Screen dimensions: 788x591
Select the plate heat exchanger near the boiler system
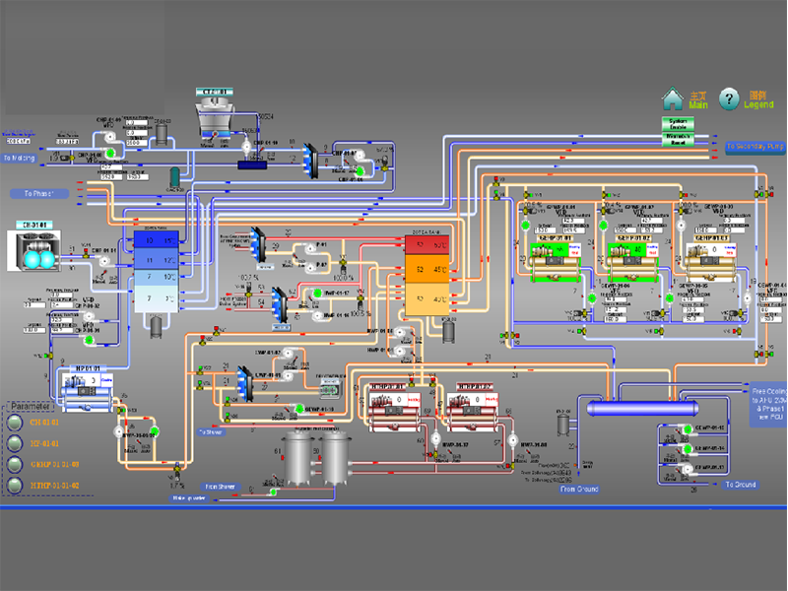pyautogui.click(x=279, y=304)
